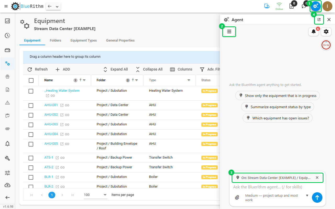Check the AHU-001 row checkbox
335x209 pixels.
point(31,106)
